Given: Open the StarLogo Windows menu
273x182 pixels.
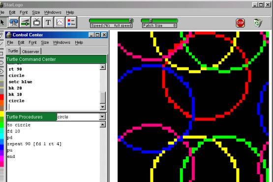Looking at the screenshot, I should 53,12.
